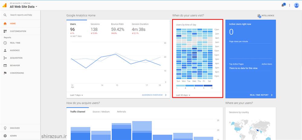Click lightest blue heatmap legend swatch

pyautogui.click(x=181, y=86)
